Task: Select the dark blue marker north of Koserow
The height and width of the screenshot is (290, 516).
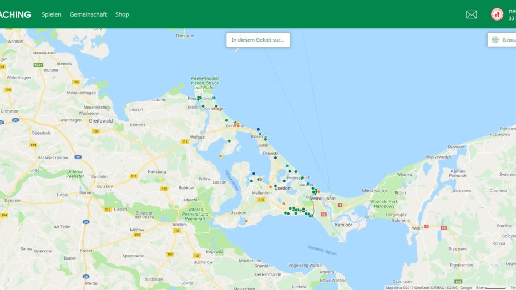Action: tap(259, 130)
